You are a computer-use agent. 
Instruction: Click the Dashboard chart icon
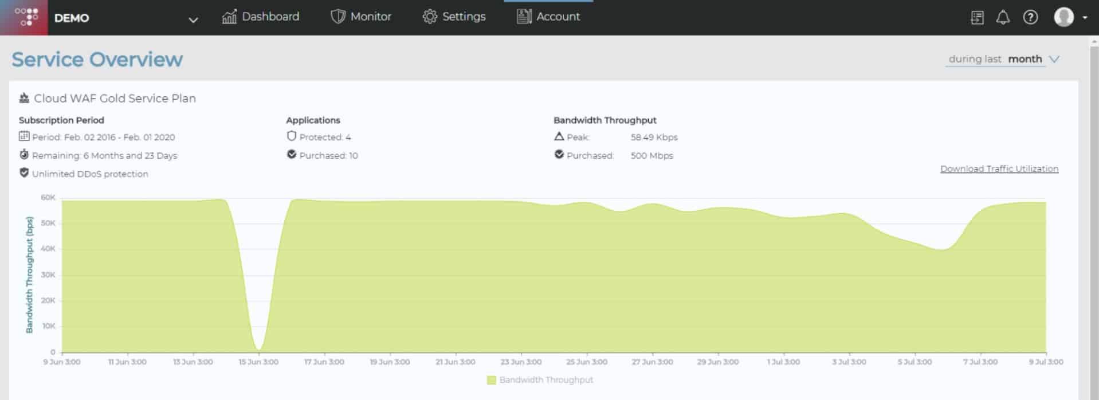[x=229, y=17]
